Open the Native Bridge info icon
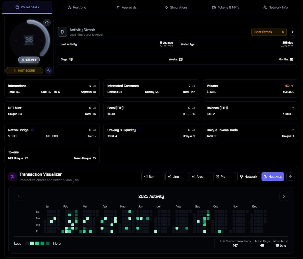 (x=33, y=130)
